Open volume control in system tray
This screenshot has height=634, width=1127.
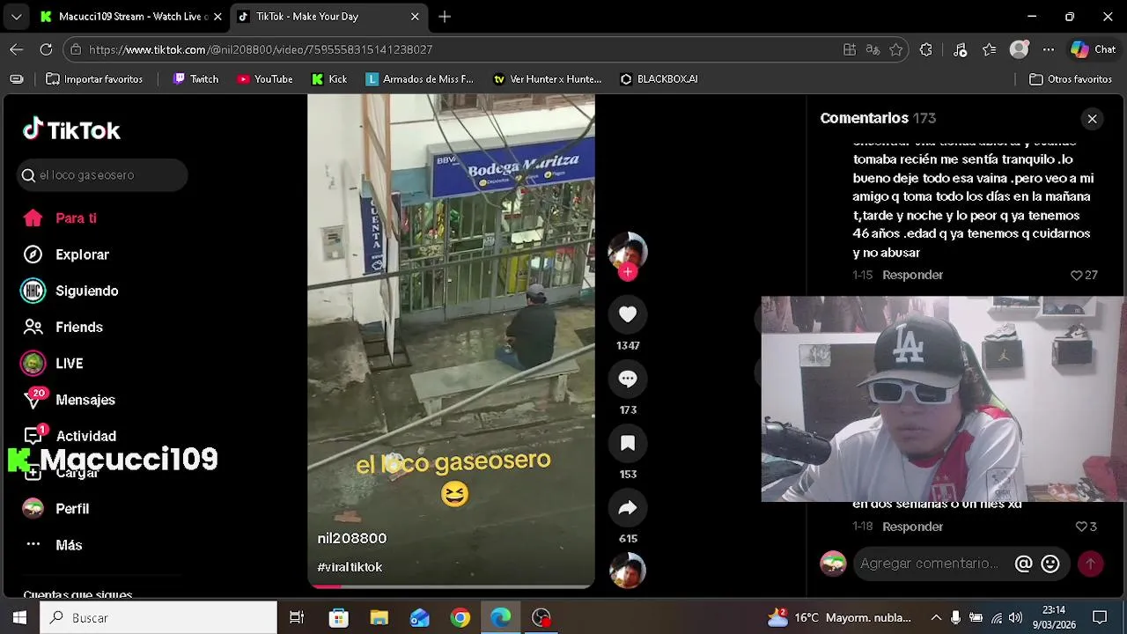1015,617
